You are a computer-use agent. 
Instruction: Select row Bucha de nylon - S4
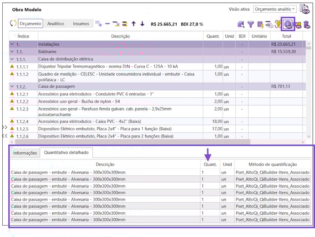point(157,101)
